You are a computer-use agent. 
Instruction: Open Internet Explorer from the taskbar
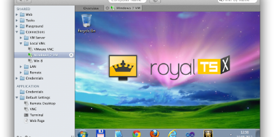[172, 134]
